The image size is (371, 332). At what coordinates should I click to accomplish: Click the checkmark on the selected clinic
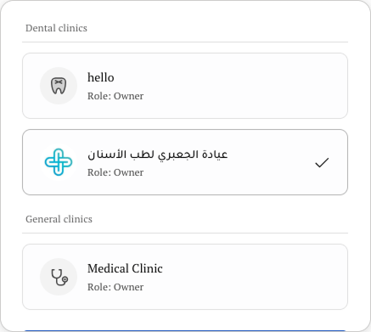[x=322, y=162]
